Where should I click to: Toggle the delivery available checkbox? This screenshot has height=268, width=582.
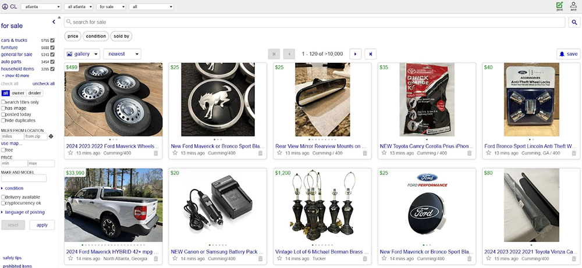(3, 197)
